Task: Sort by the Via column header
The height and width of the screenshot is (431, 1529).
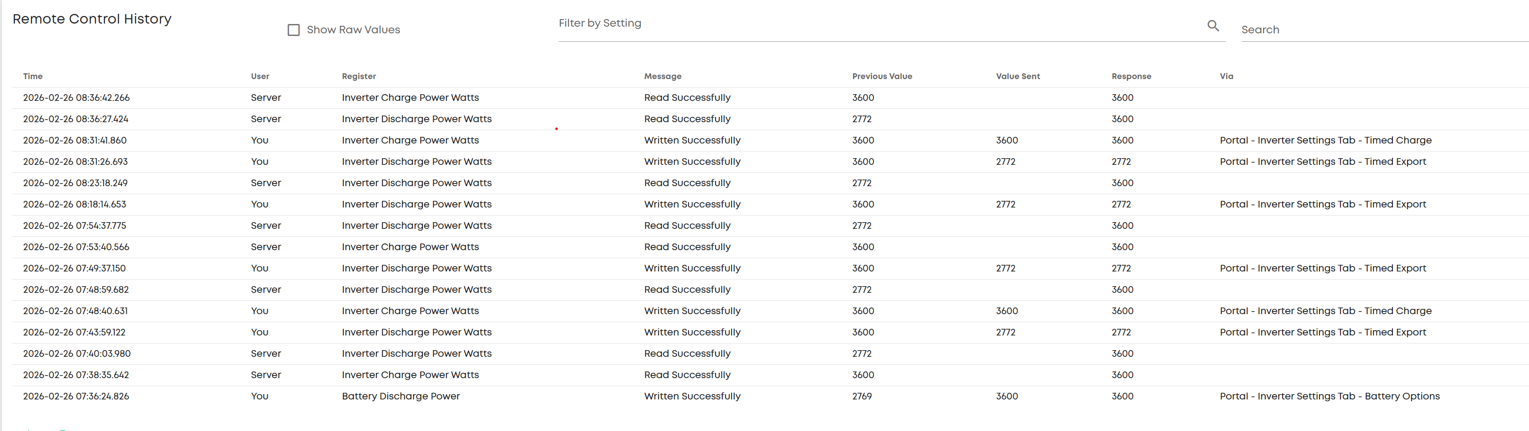Action: tap(1226, 76)
